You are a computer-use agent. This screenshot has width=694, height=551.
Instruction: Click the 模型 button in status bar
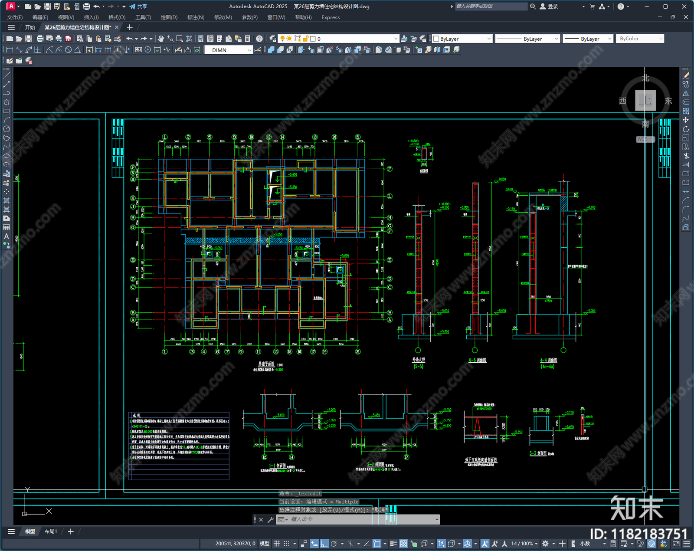tap(264, 544)
